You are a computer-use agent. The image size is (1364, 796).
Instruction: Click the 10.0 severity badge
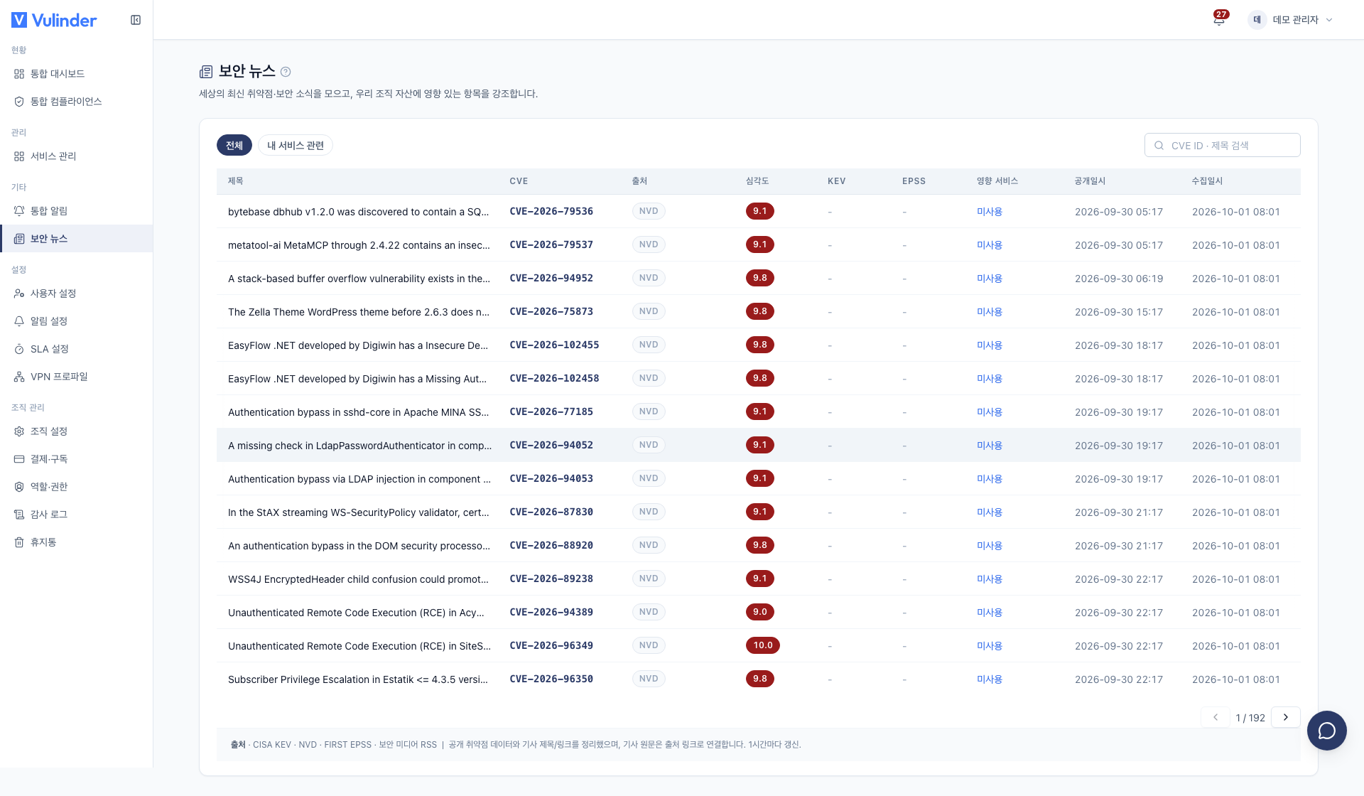click(763, 645)
